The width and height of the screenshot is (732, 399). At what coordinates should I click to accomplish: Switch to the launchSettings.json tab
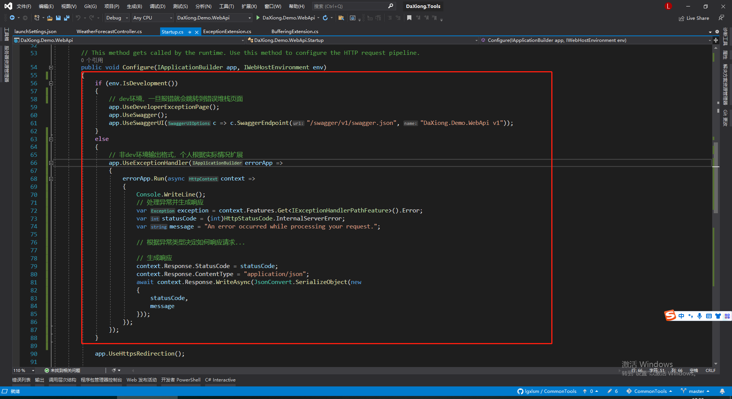click(35, 32)
